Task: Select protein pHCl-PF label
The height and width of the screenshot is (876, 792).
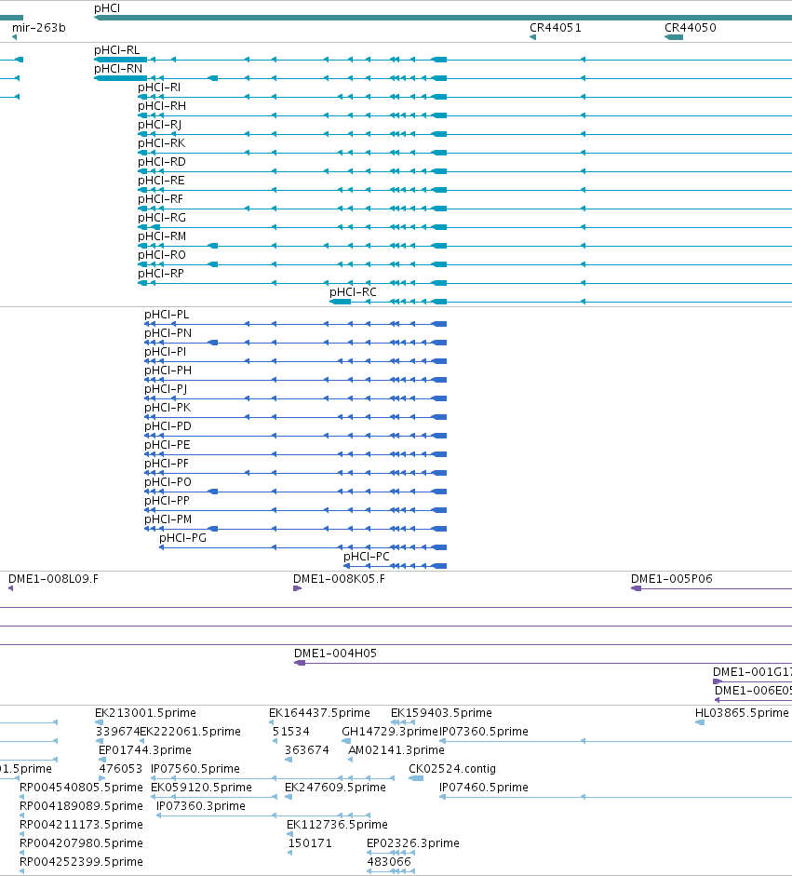Action: (x=167, y=464)
